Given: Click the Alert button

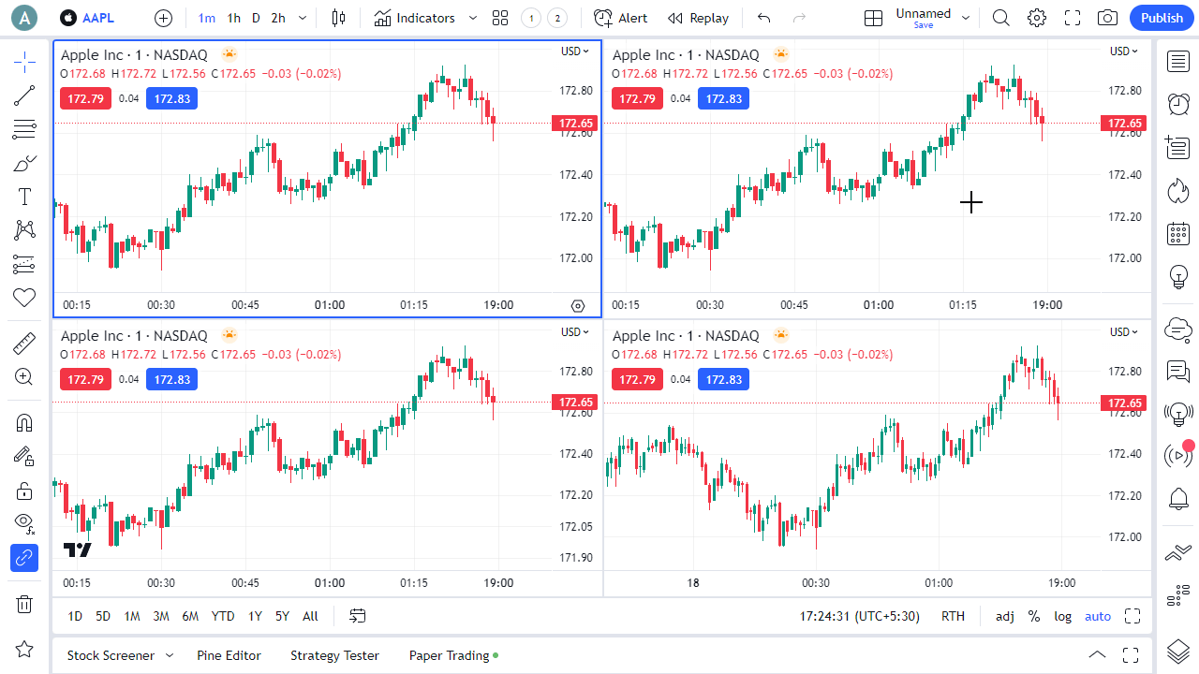Looking at the screenshot, I should [620, 18].
